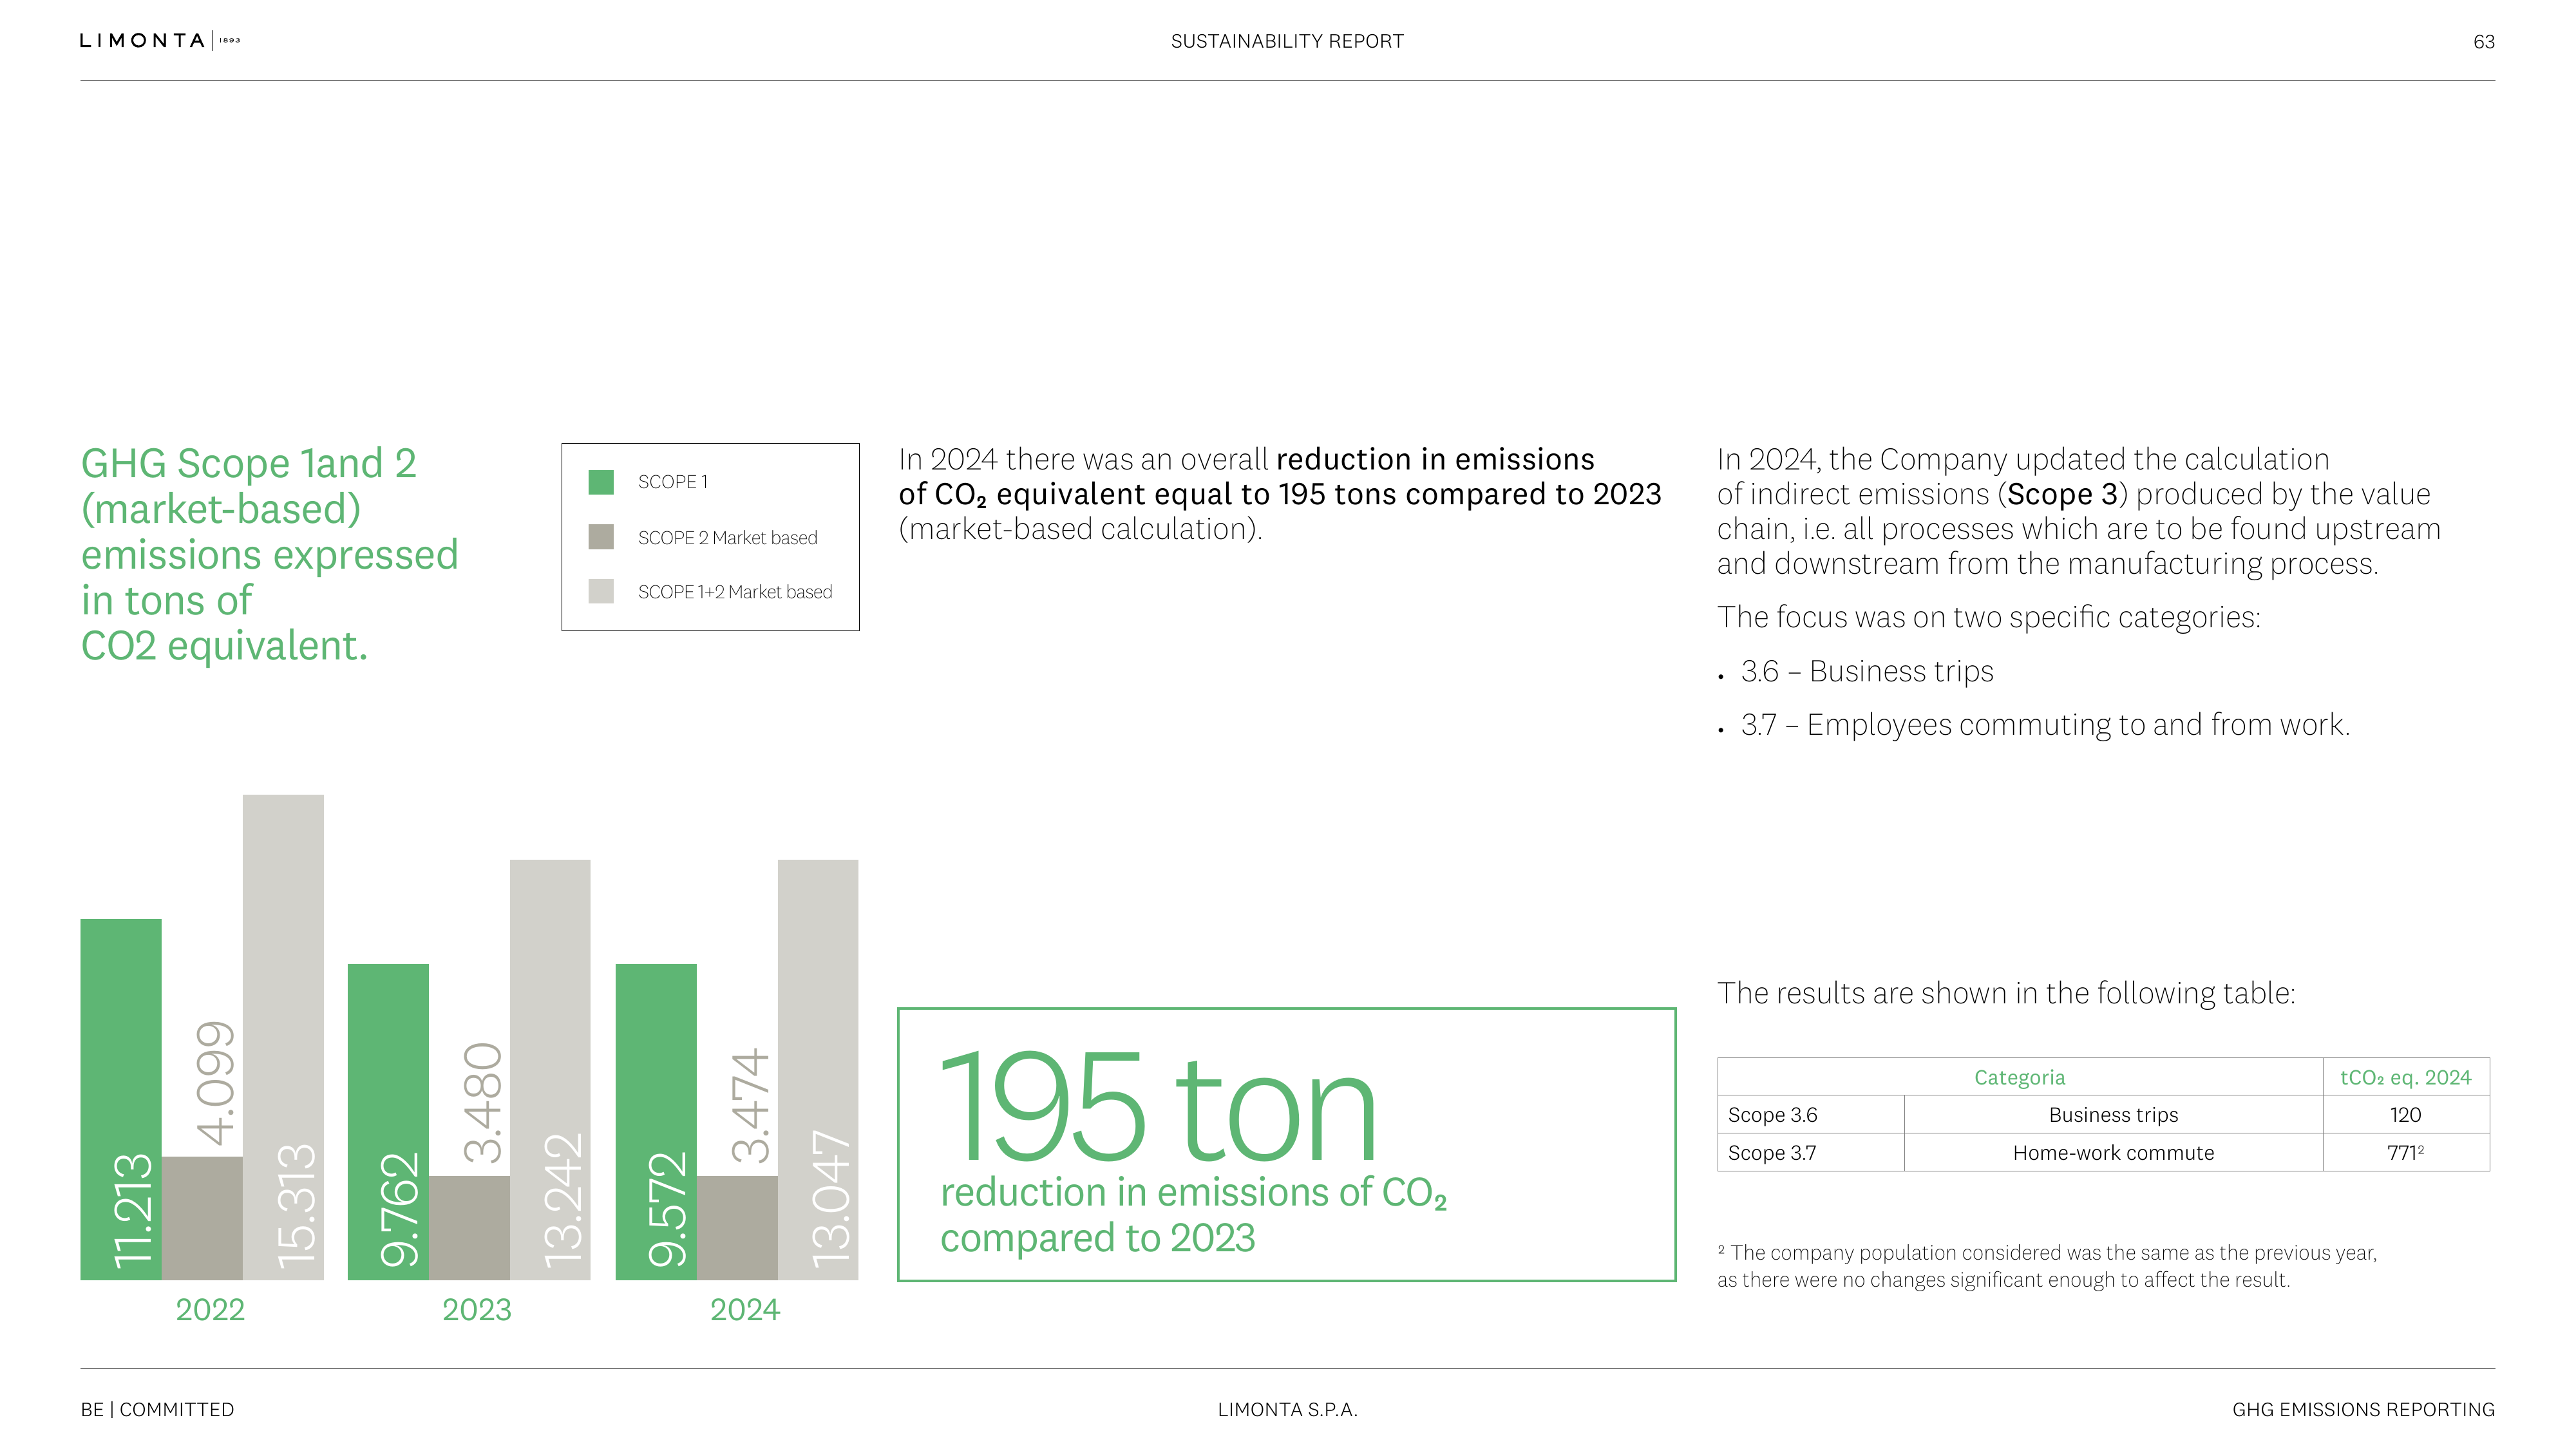The width and height of the screenshot is (2576, 1449).
Task: Click the 2023 year axis label
Action: (477, 1310)
